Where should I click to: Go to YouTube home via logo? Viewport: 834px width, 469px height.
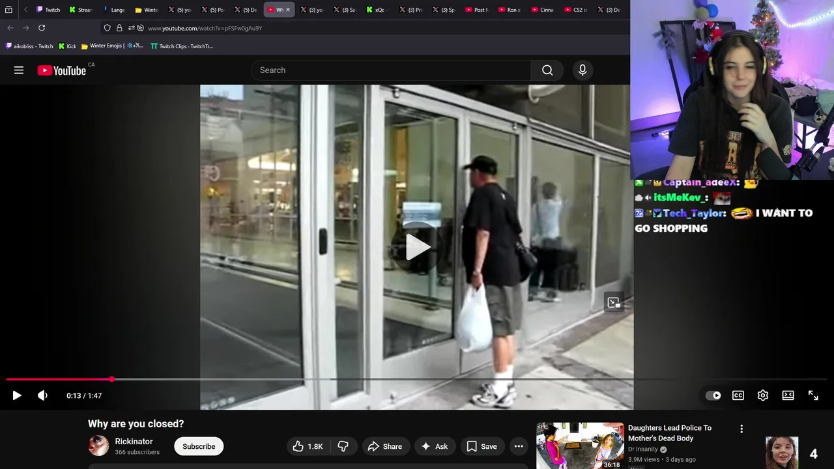point(62,70)
